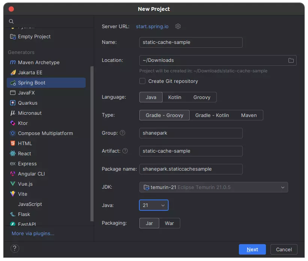Screen dimensions: 308x261
Task: Open Group field help icon
Action: (122, 133)
